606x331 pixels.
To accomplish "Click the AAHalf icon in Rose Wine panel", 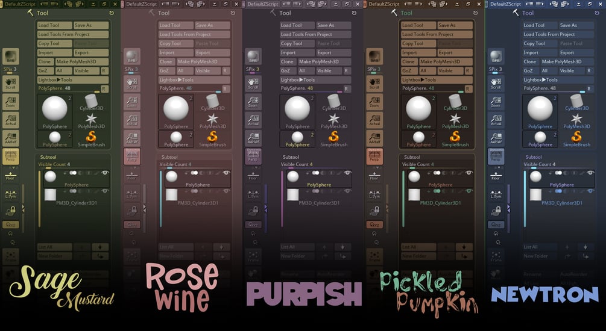I will pos(132,138).
